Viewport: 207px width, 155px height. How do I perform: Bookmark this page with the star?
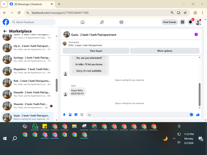[x=185, y=13]
